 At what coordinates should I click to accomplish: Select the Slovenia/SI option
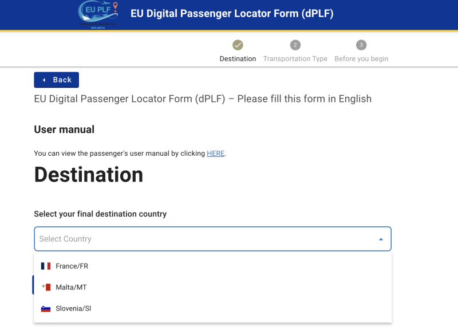[x=73, y=309]
